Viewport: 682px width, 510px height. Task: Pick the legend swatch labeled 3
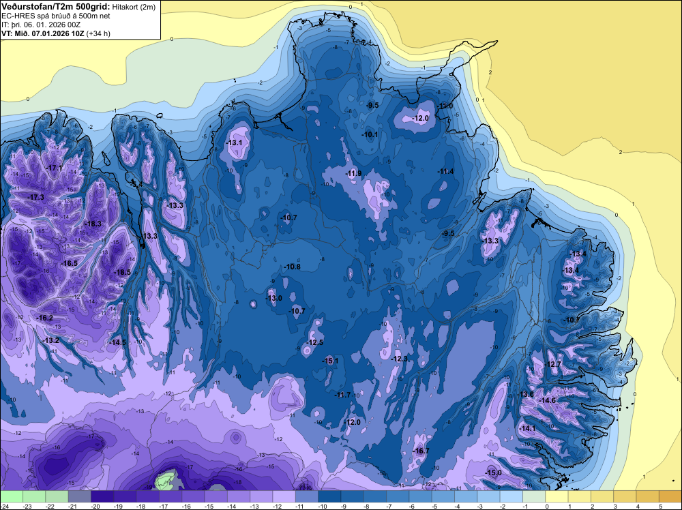tap(625, 496)
